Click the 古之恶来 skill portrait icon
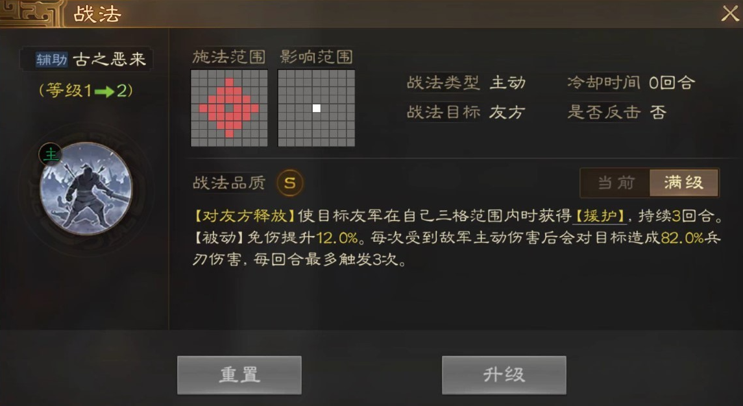The width and height of the screenshot is (743, 406). click(x=86, y=189)
